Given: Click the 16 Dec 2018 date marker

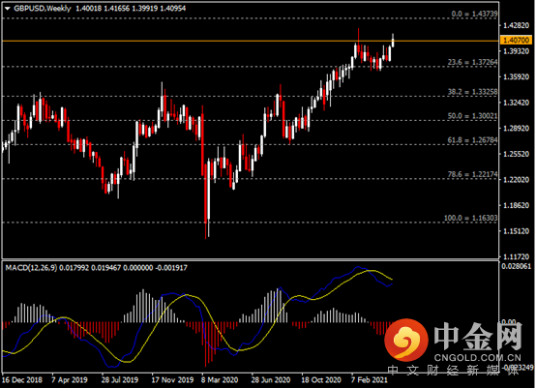Looking at the screenshot, I should 22,380.
